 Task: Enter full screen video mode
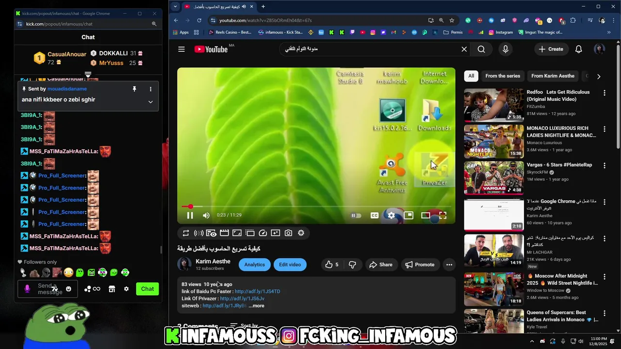[442, 215]
